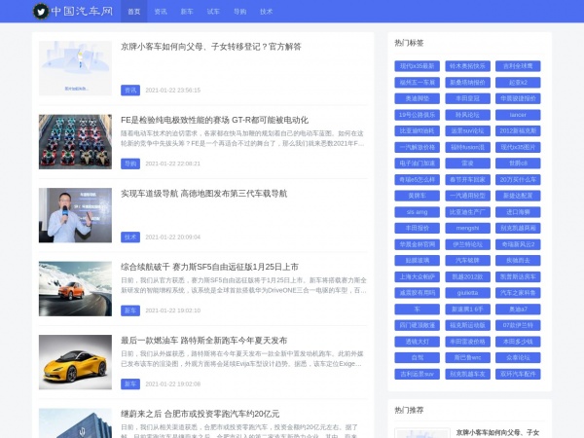Click the 起亚k2 hot tag

pos(518,83)
